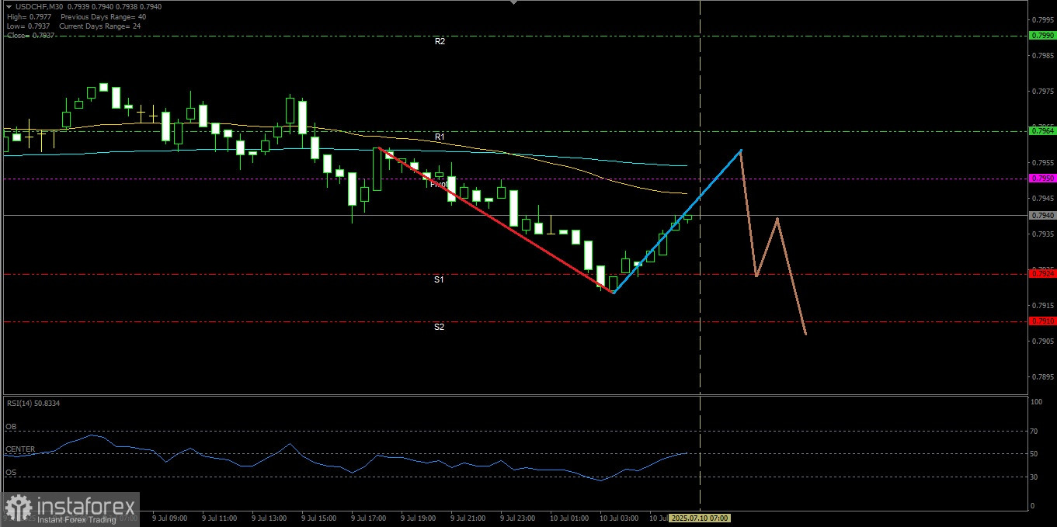The height and width of the screenshot is (527, 1057).
Task: Click the 0.7935 price scale value
Action: (x=1041, y=234)
